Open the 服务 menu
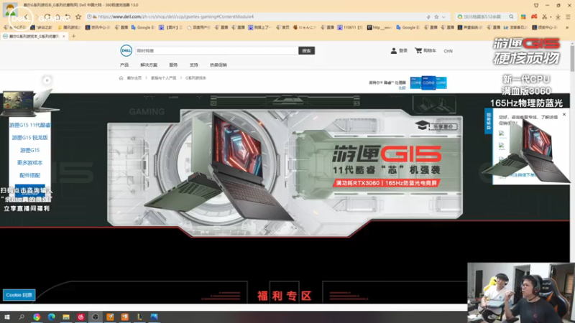 pyautogui.click(x=173, y=65)
